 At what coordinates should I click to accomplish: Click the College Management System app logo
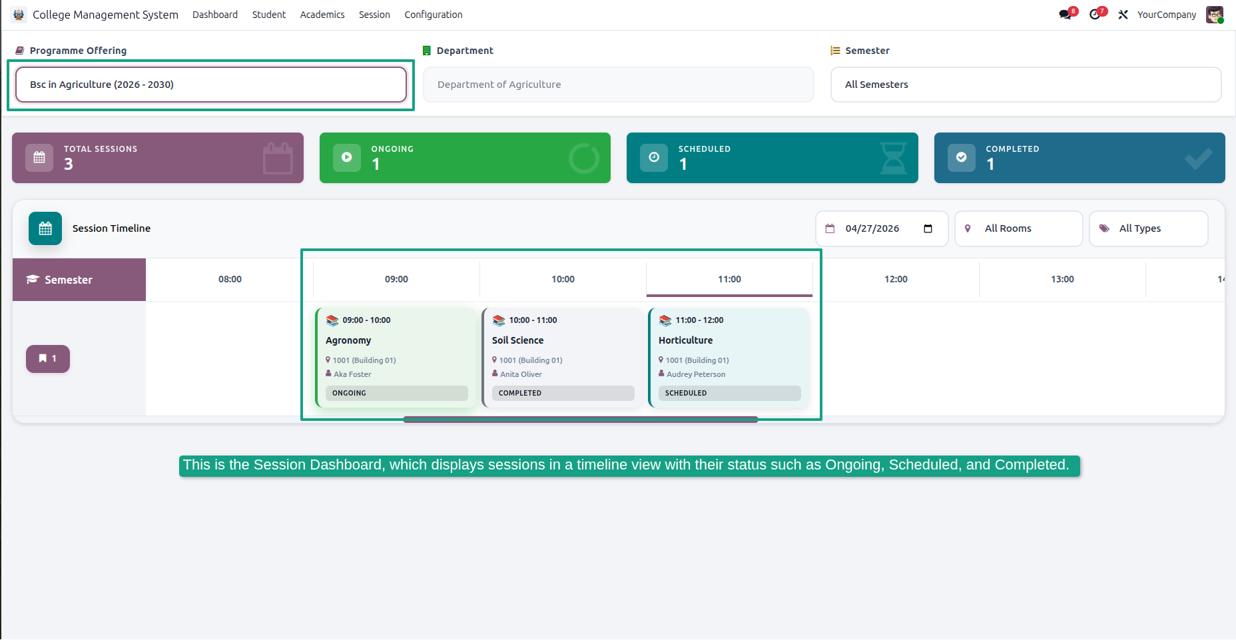[19, 15]
